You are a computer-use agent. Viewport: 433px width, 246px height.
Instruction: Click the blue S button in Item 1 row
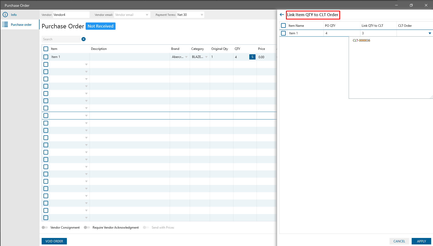click(252, 57)
